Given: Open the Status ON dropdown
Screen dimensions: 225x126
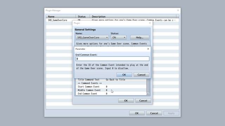Looking at the screenshot, I should [118, 37].
